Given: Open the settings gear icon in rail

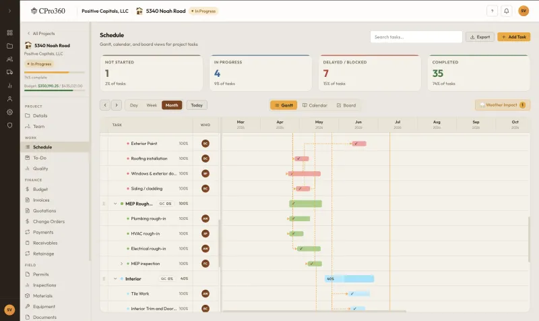Looking at the screenshot, I should (x=9, y=112).
